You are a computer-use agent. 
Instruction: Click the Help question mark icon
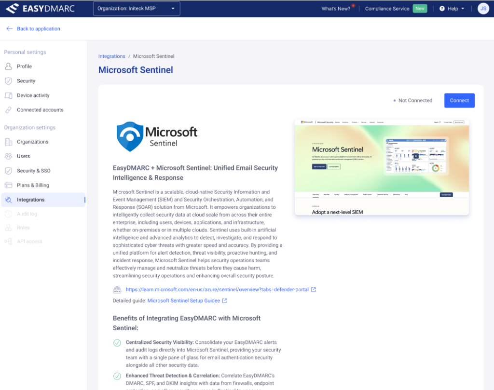442,9
